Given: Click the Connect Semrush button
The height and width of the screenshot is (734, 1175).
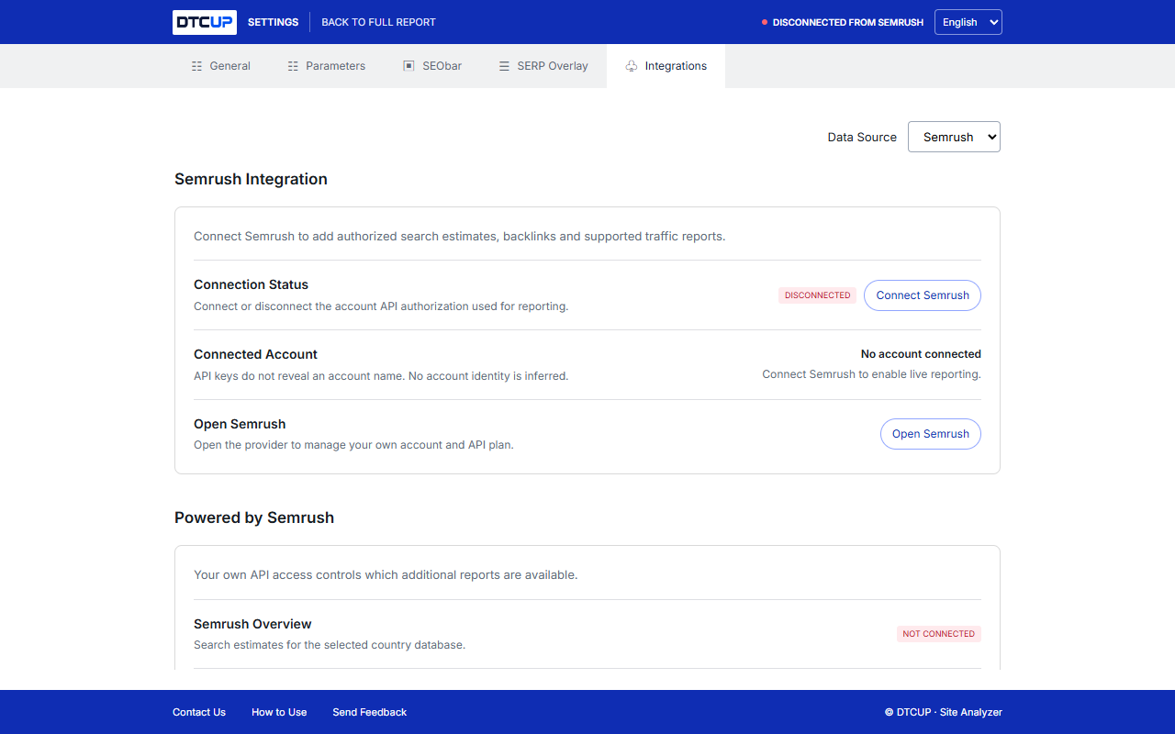Looking at the screenshot, I should coord(923,295).
